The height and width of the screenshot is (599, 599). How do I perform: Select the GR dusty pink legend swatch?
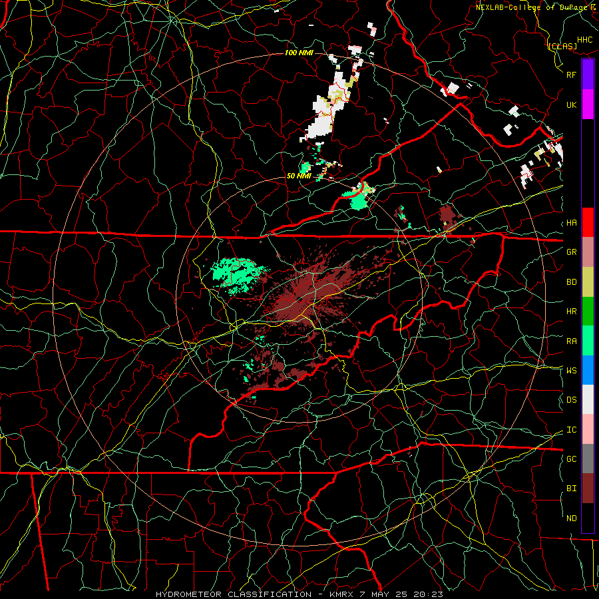click(x=588, y=252)
